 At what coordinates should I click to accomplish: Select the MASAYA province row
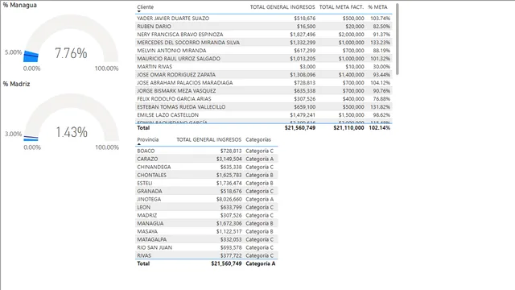coord(206,231)
